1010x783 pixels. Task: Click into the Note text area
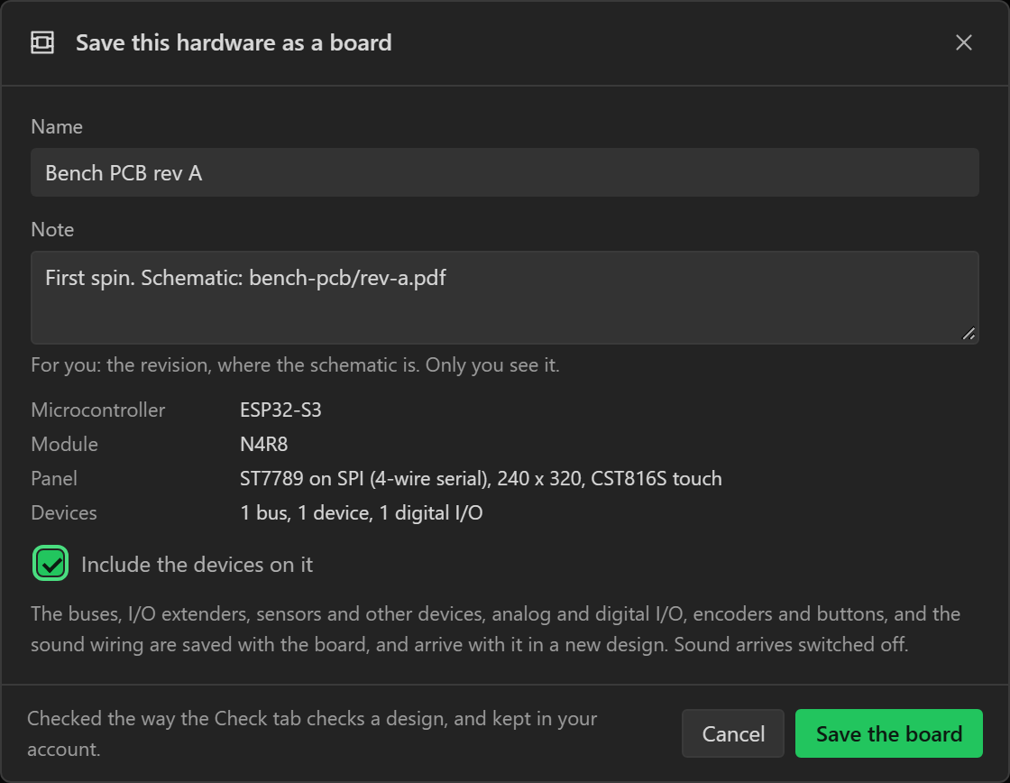point(505,298)
